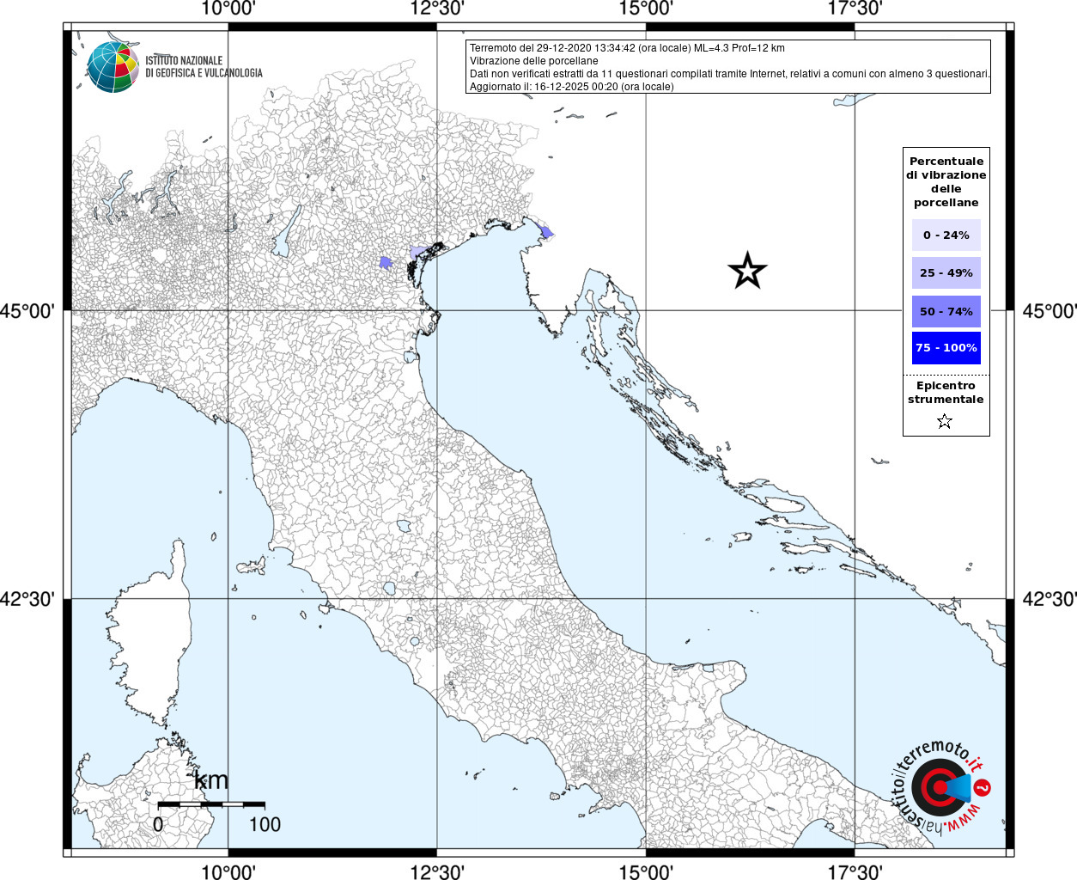Click the scale bar '100' value
Viewport: 1077px width, 880px height.
265,824
